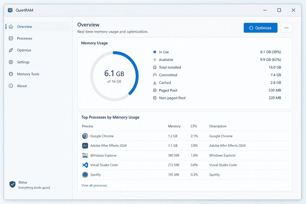
Task: Select the Windows Explorer process row
Action: tap(184, 155)
